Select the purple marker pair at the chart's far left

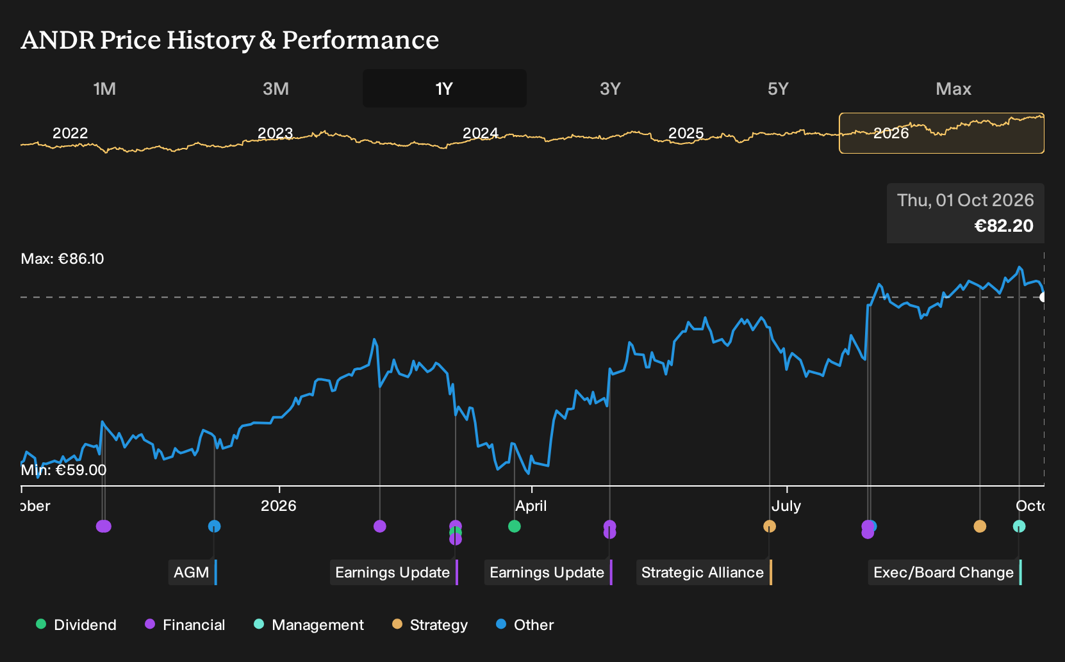pyautogui.click(x=104, y=526)
